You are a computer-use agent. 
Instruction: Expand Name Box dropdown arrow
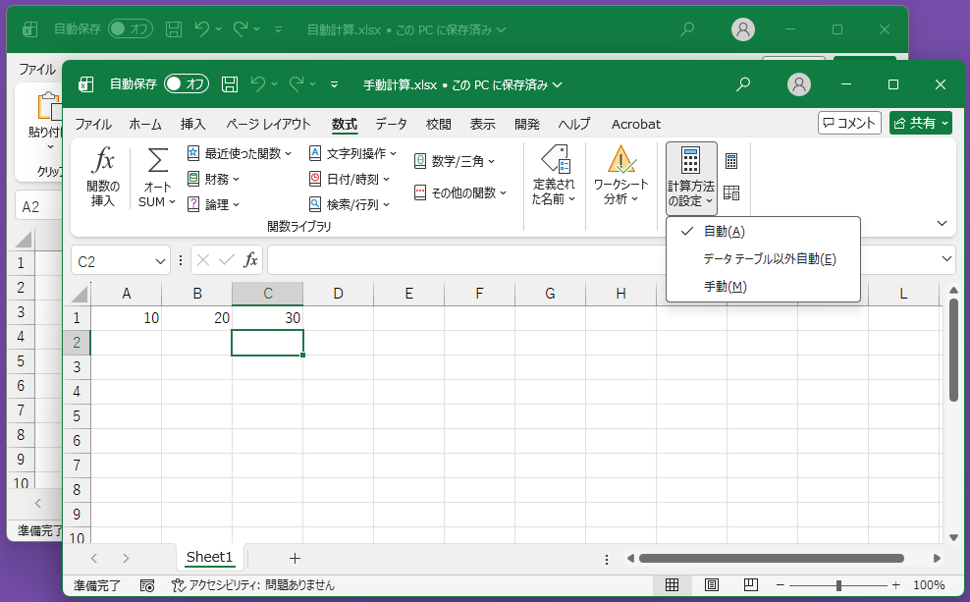coord(160,261)
